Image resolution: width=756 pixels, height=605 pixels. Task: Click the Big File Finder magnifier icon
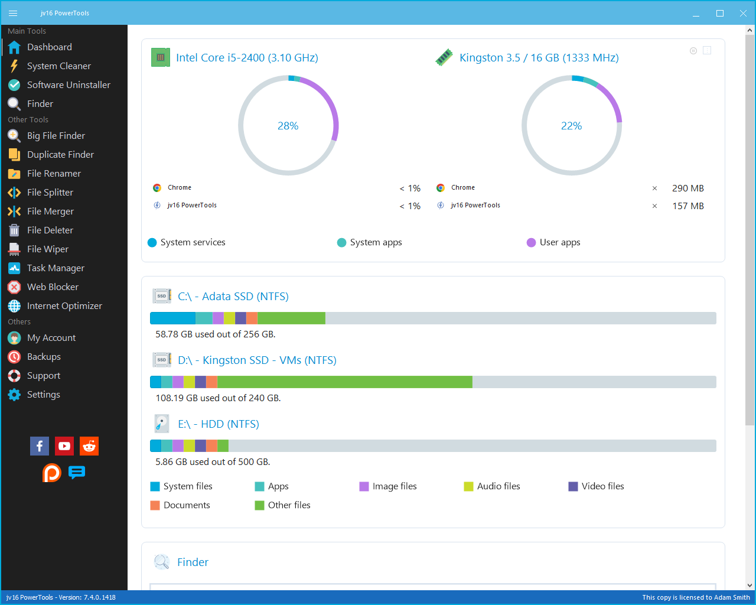tap(14, 136)
